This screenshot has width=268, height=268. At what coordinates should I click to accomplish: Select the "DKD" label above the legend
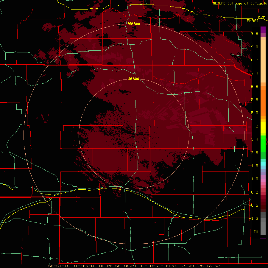262,18
